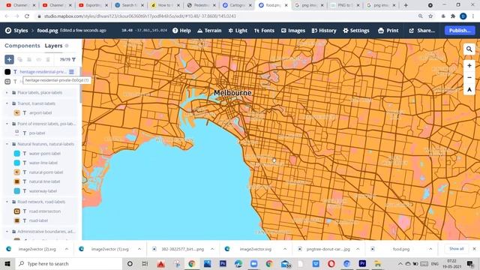Open browser extensions puzzle icon

point(453,16)
